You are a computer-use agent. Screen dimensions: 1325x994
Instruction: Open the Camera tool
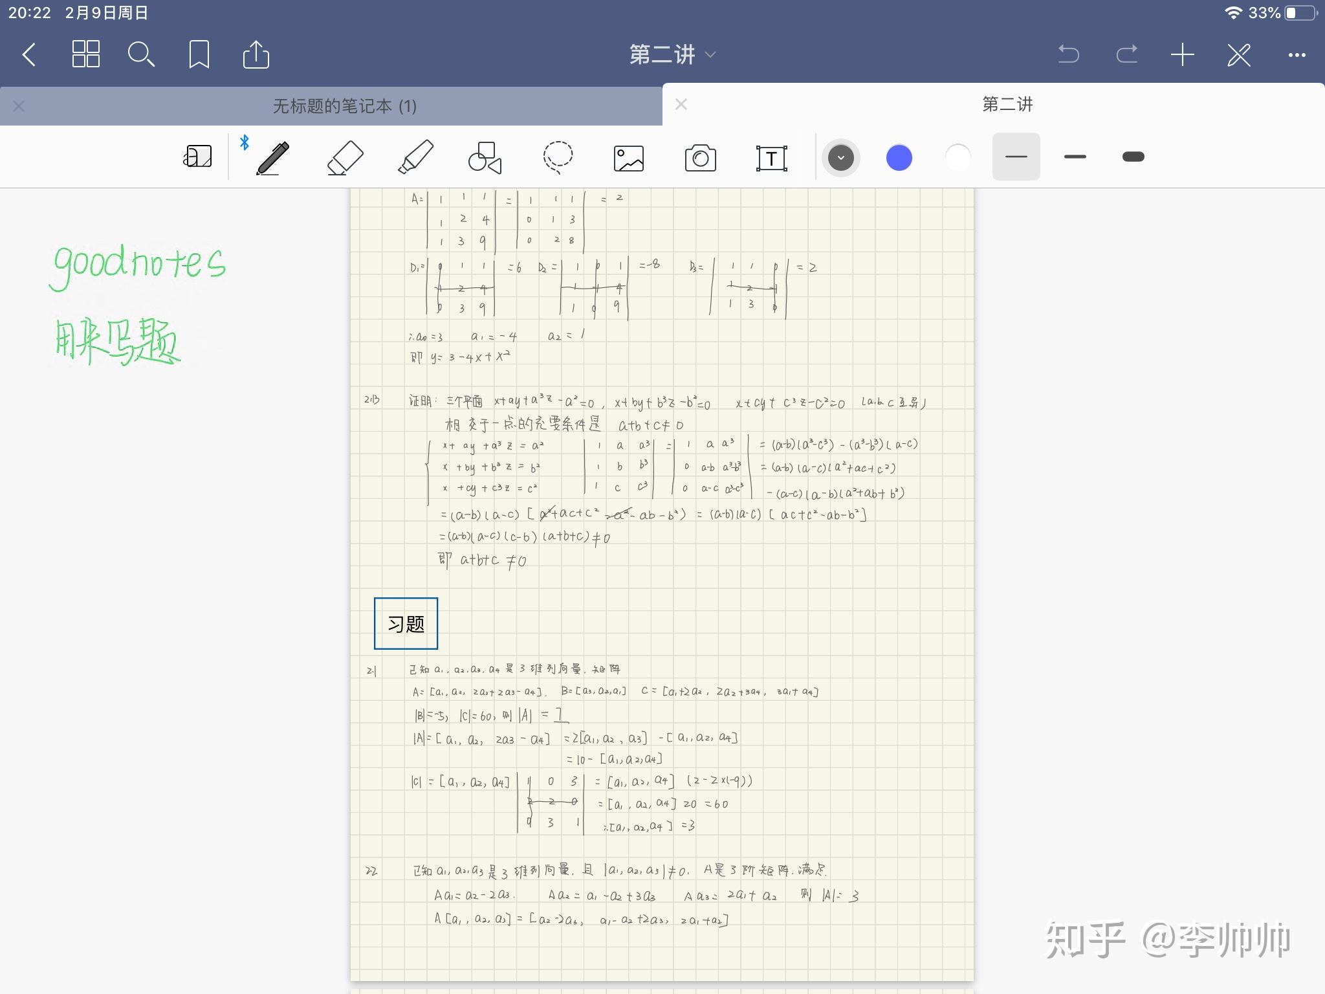click(700, 158)
